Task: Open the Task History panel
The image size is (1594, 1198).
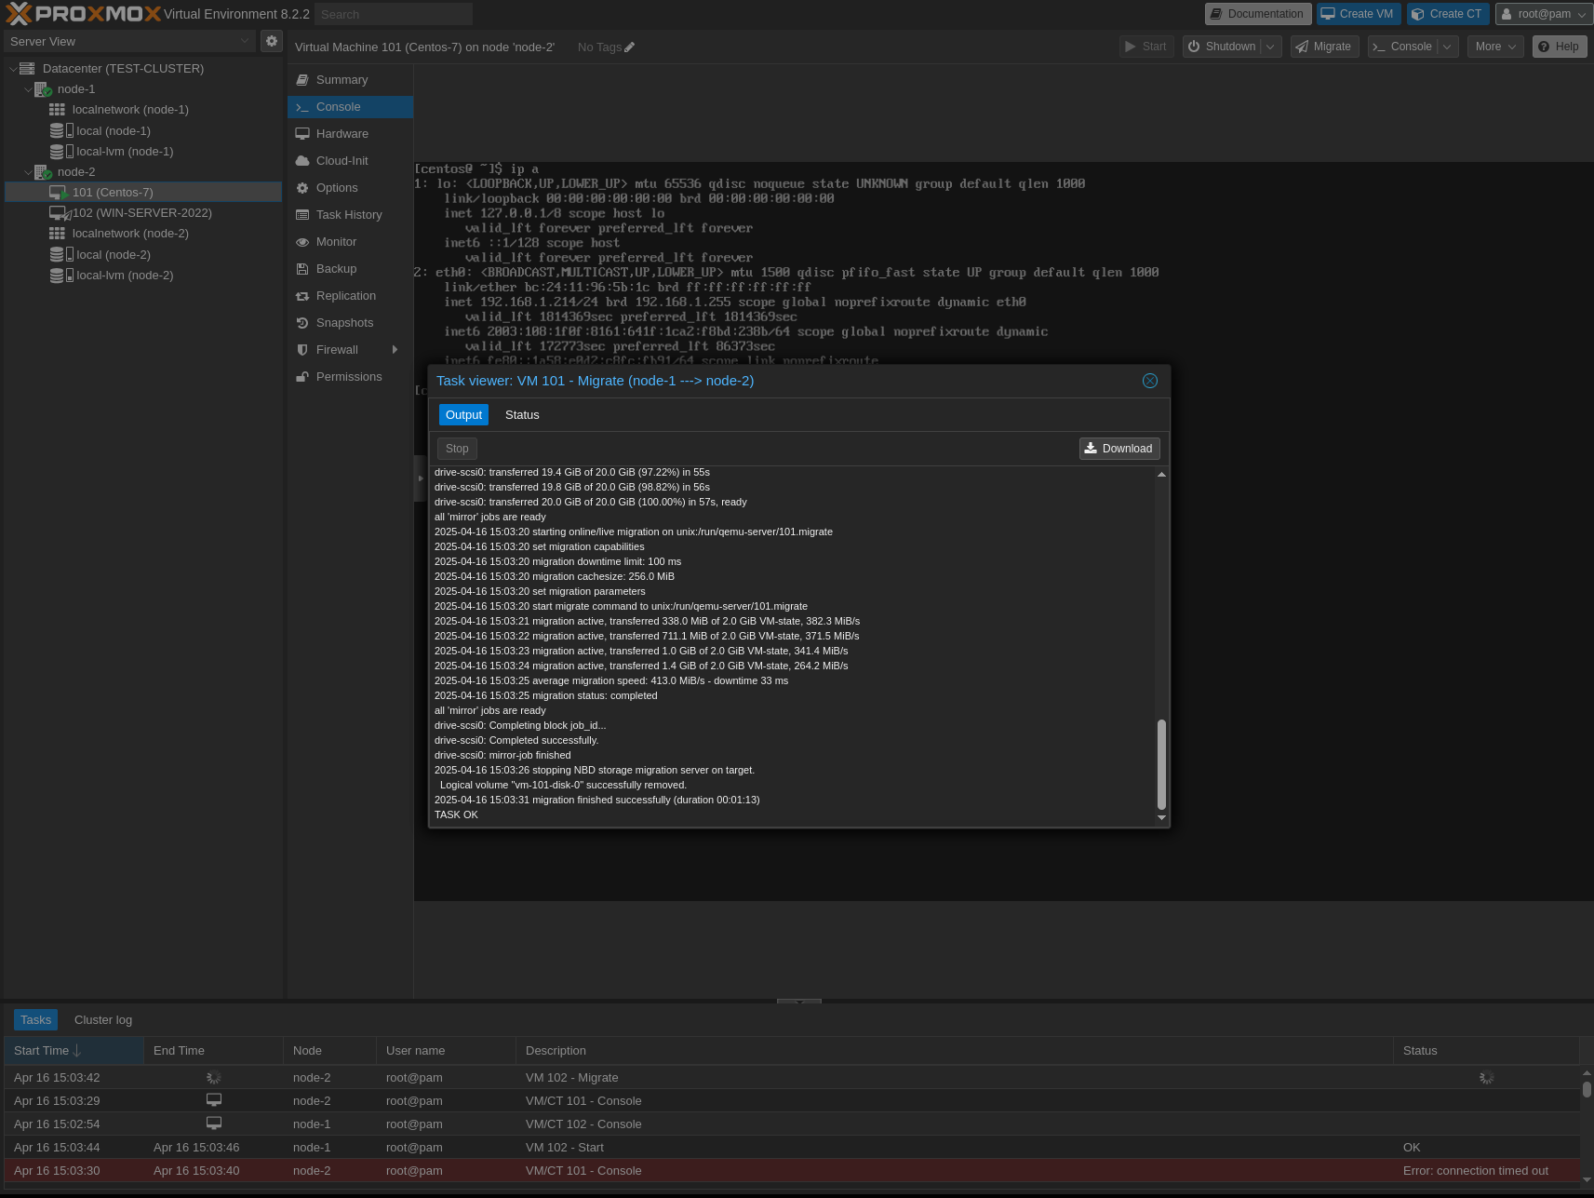Action: pos(349,214)
